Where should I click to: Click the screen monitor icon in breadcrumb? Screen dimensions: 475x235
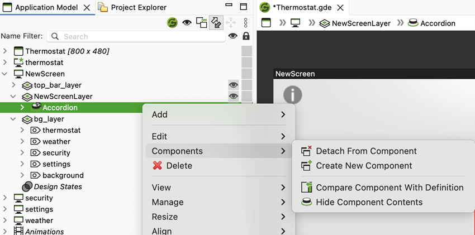295,23
